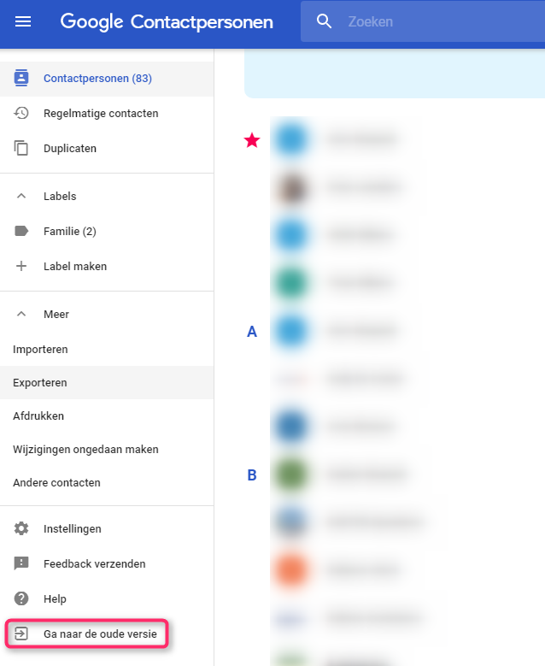Select Exporteren in the sidebar

(40, 382)
